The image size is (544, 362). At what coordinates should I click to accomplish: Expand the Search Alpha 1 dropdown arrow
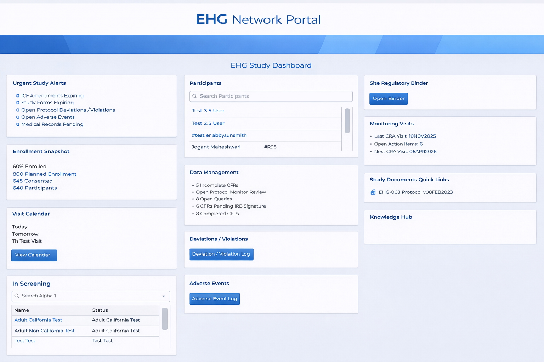coord(164,296)
